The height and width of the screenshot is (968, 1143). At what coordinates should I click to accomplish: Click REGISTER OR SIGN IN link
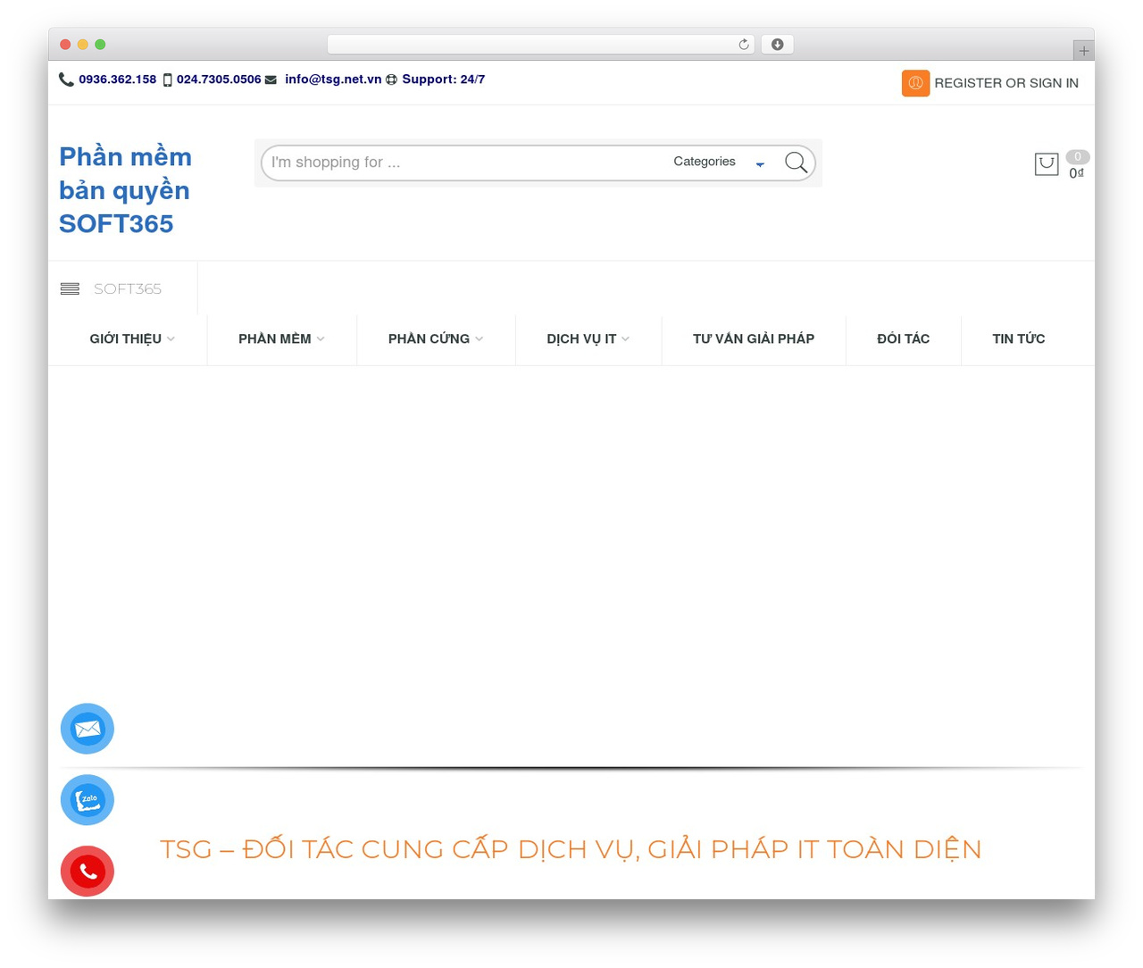point(1006,83)
